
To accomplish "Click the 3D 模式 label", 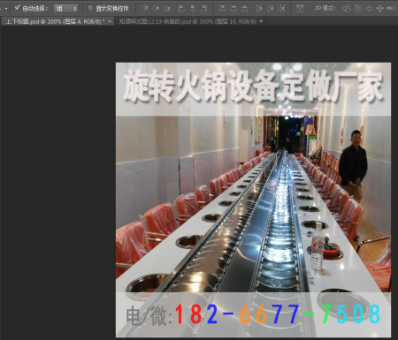I will (325, 8).
